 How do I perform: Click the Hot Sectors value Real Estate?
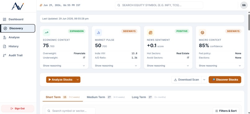[x=183, y=53]
